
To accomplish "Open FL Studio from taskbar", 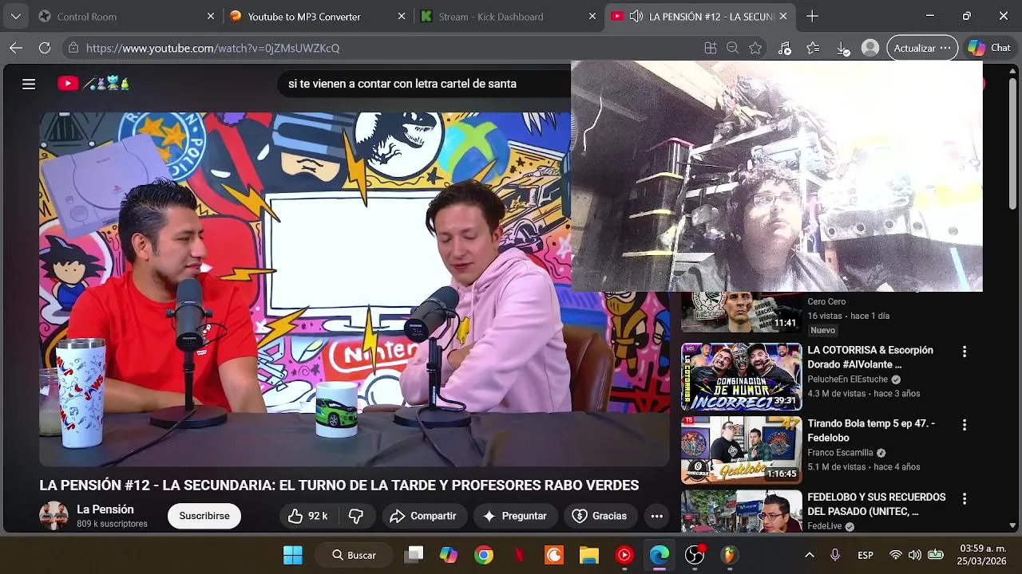I will click(730, 555).
